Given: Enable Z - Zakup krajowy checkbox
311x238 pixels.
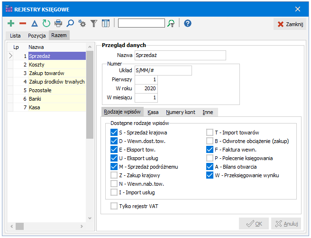Looking at the screenshot, I should click(114, 175).
